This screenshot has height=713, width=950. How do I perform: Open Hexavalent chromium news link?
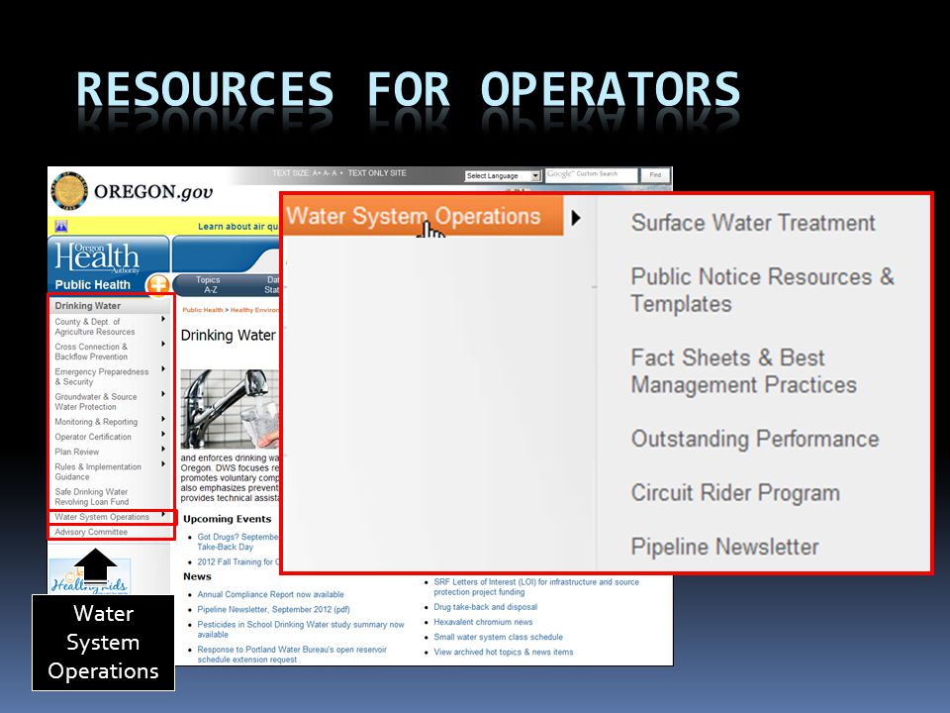483,622
